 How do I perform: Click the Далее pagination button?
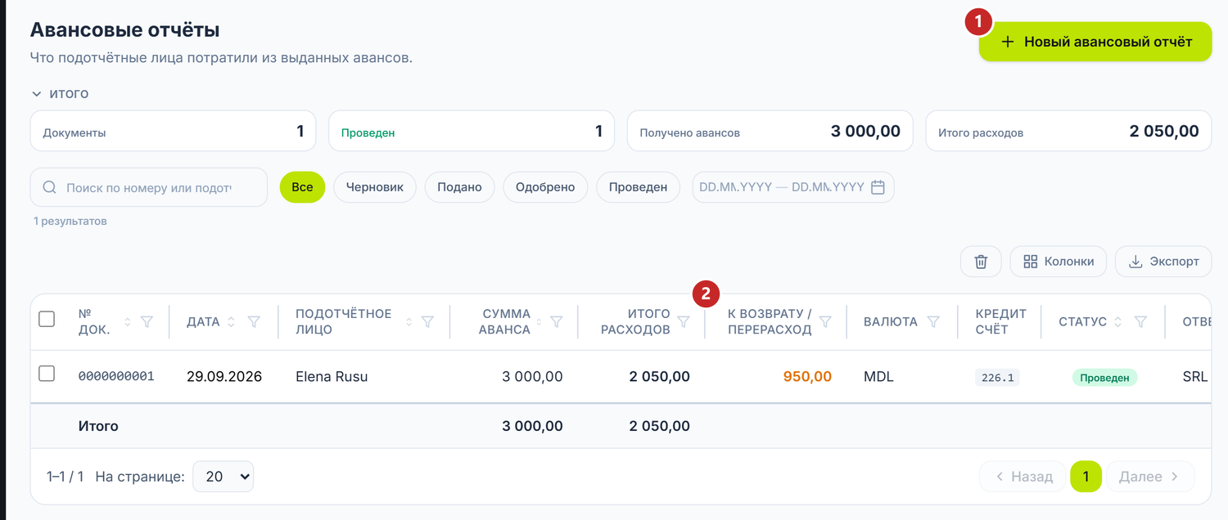pyautogui.click(x=1150, y=477)
